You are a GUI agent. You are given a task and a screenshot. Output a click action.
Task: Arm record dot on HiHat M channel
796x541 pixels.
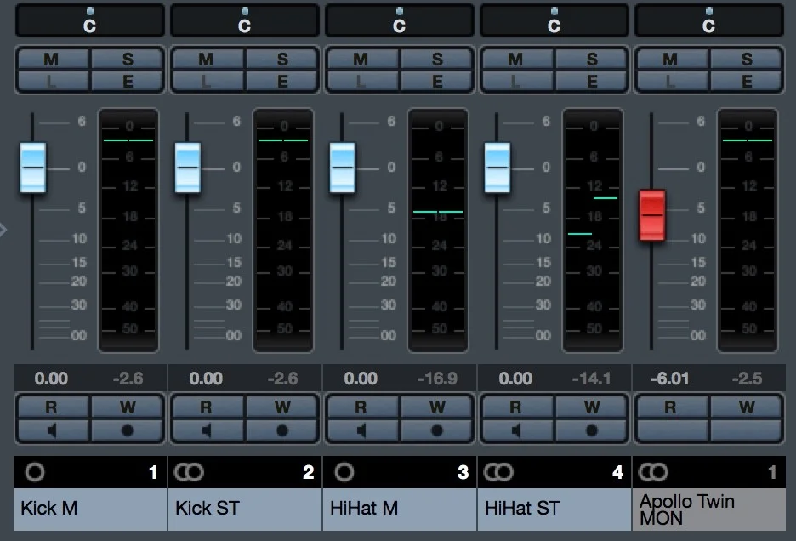437,430
